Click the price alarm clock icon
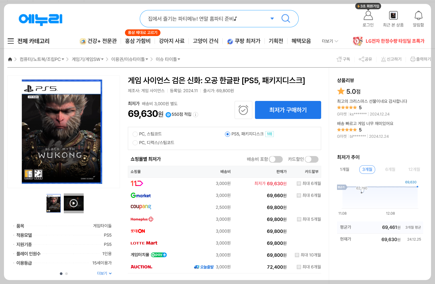 click(243, 110)
